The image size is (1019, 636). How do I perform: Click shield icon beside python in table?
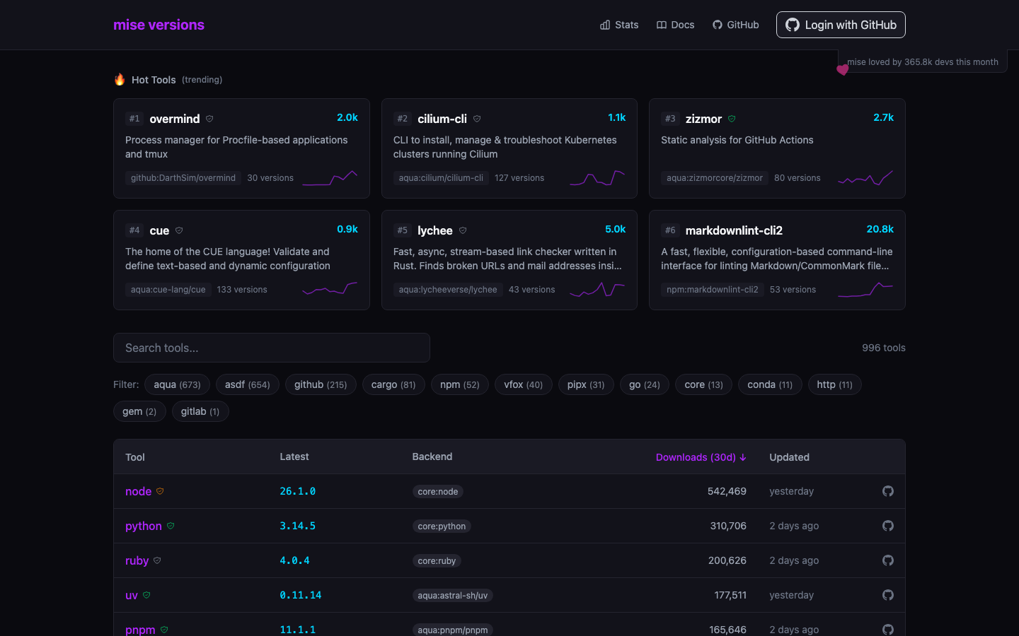click(171, 526)
